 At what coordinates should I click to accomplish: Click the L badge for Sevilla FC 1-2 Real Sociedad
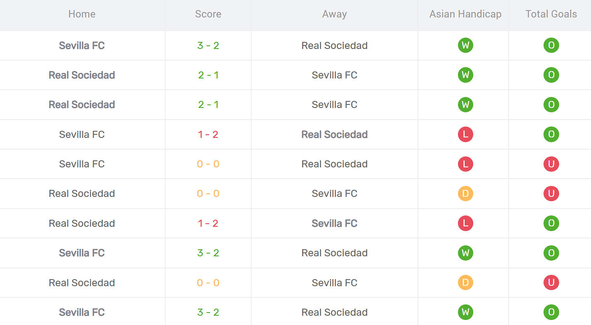[465, 134]
